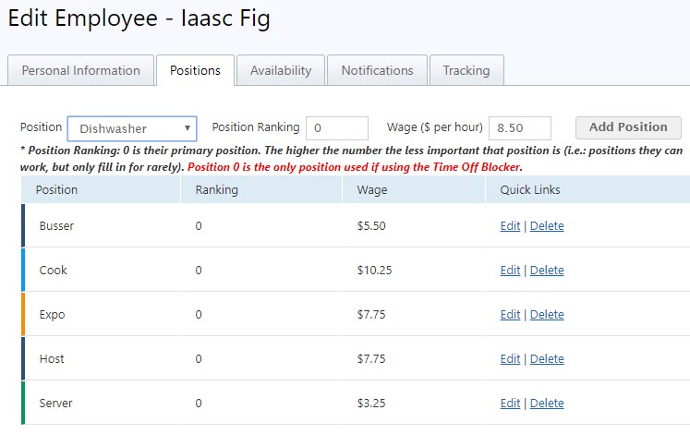Image resolution: width=690 pixels, height=434 pixels.
Task: Delete the Host position
Action: pyautogui.click(x=547, y=359)
